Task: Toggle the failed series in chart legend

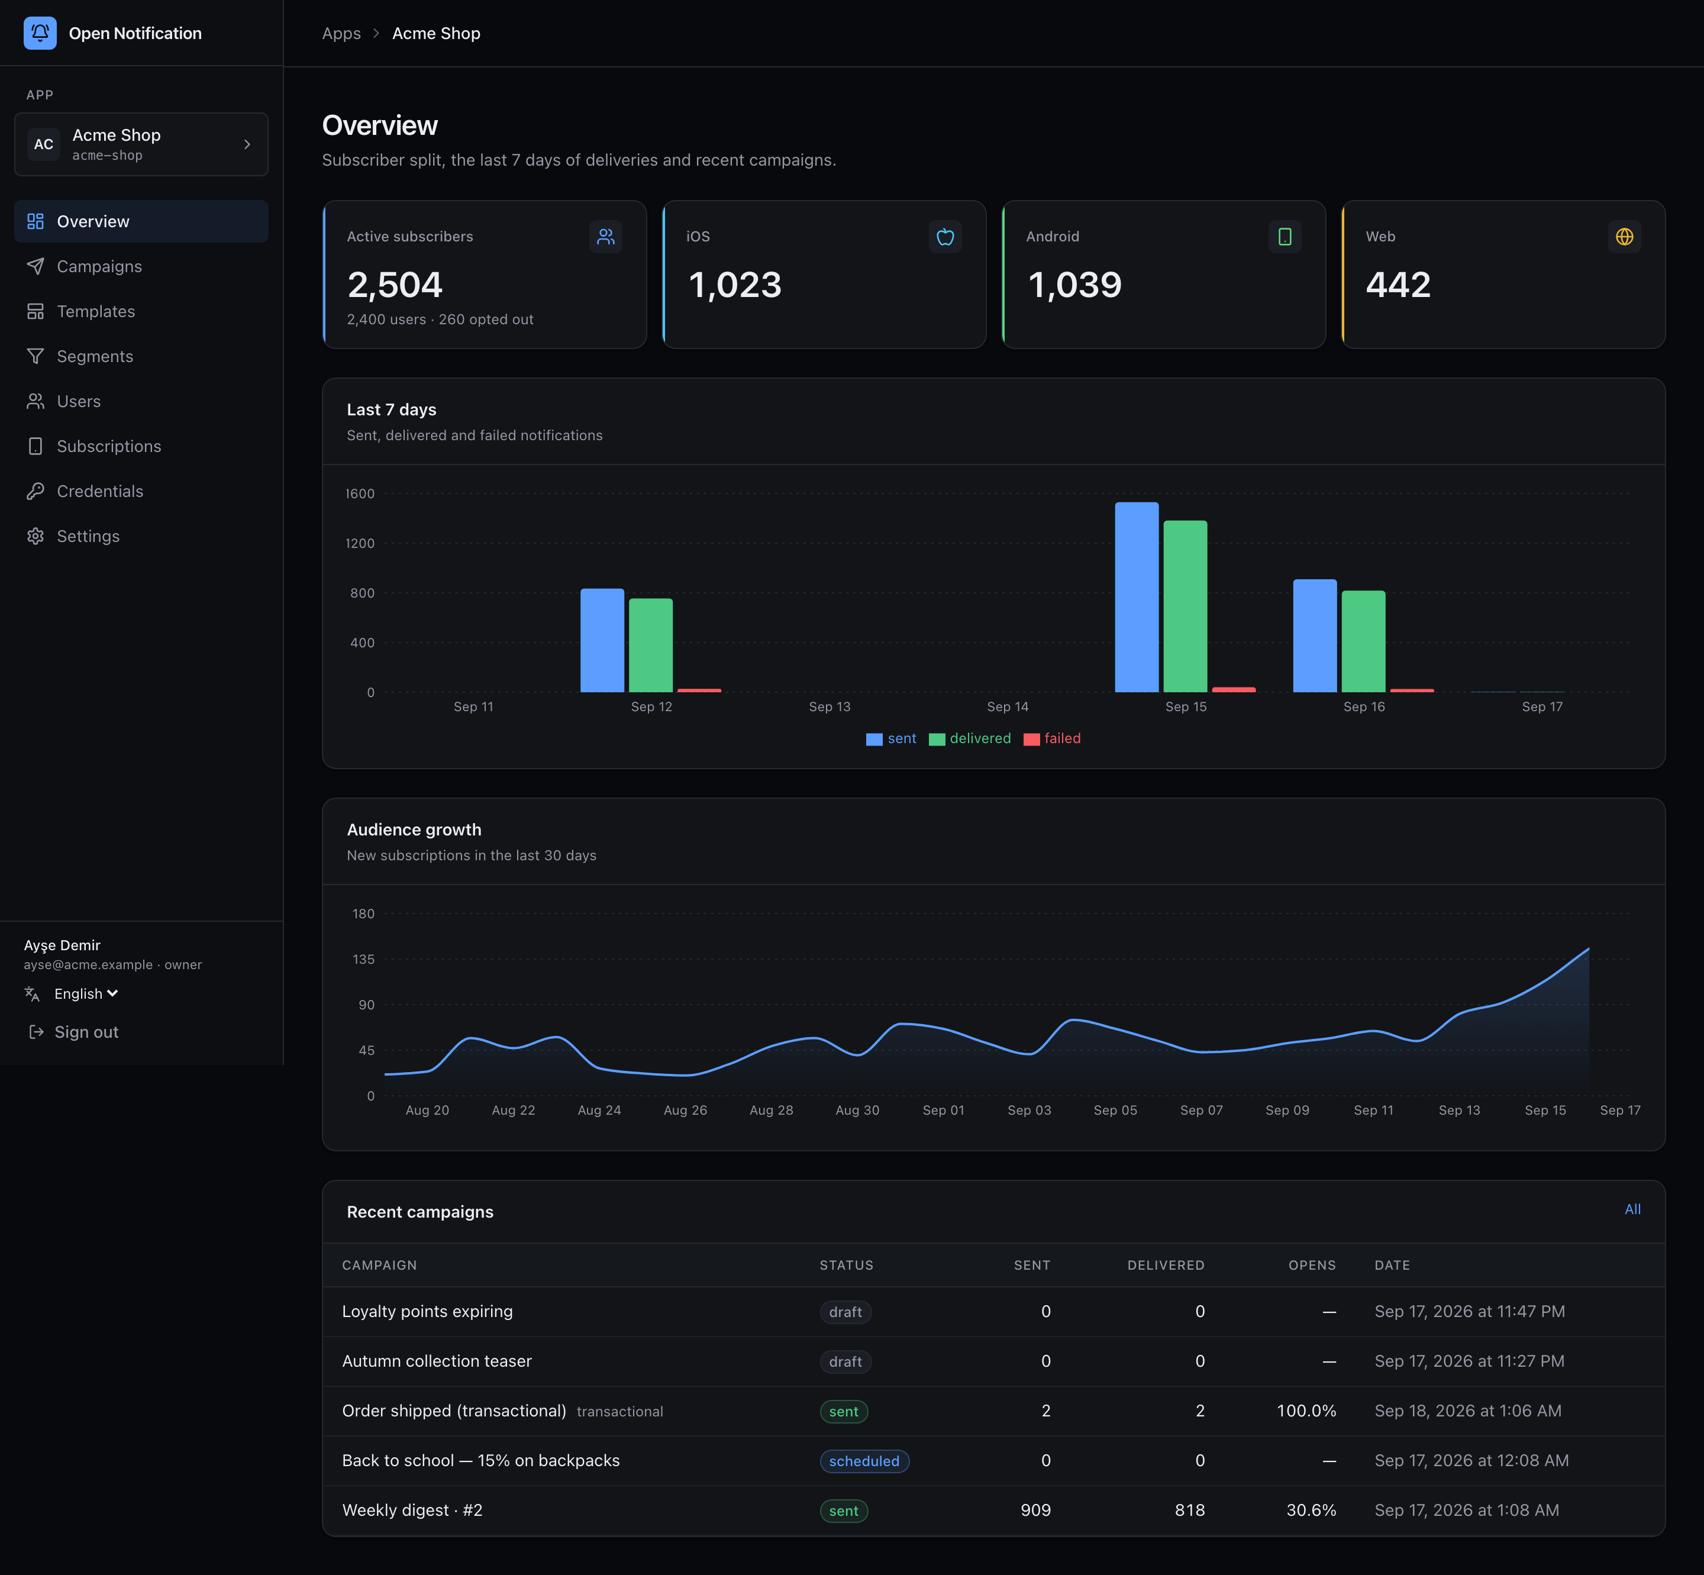Action: (x=1052, y=739)
